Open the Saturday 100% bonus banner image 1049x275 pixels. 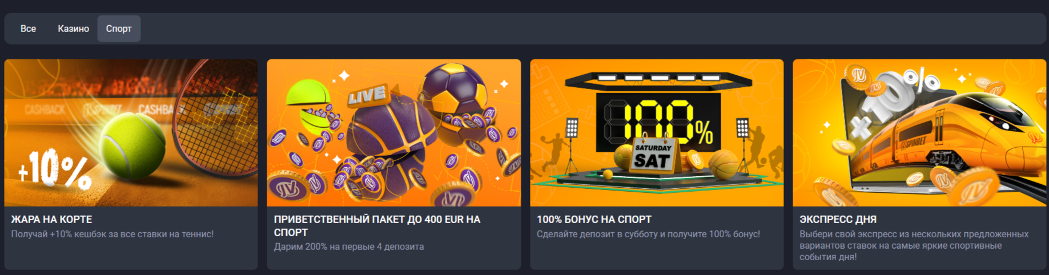pyautogui.click(x=657, y=132)
